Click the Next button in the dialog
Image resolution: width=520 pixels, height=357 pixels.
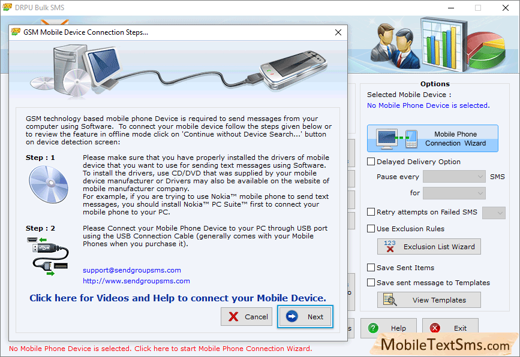click(x=305, y=317)
